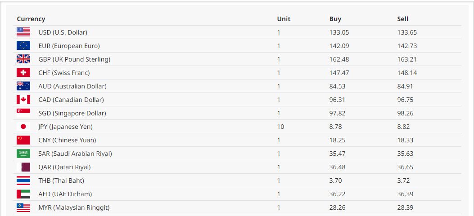The height and width of the screenshot is (216, 474).
Task: Click the Saudi Arabian flag icon
Action: click(23, 154)
